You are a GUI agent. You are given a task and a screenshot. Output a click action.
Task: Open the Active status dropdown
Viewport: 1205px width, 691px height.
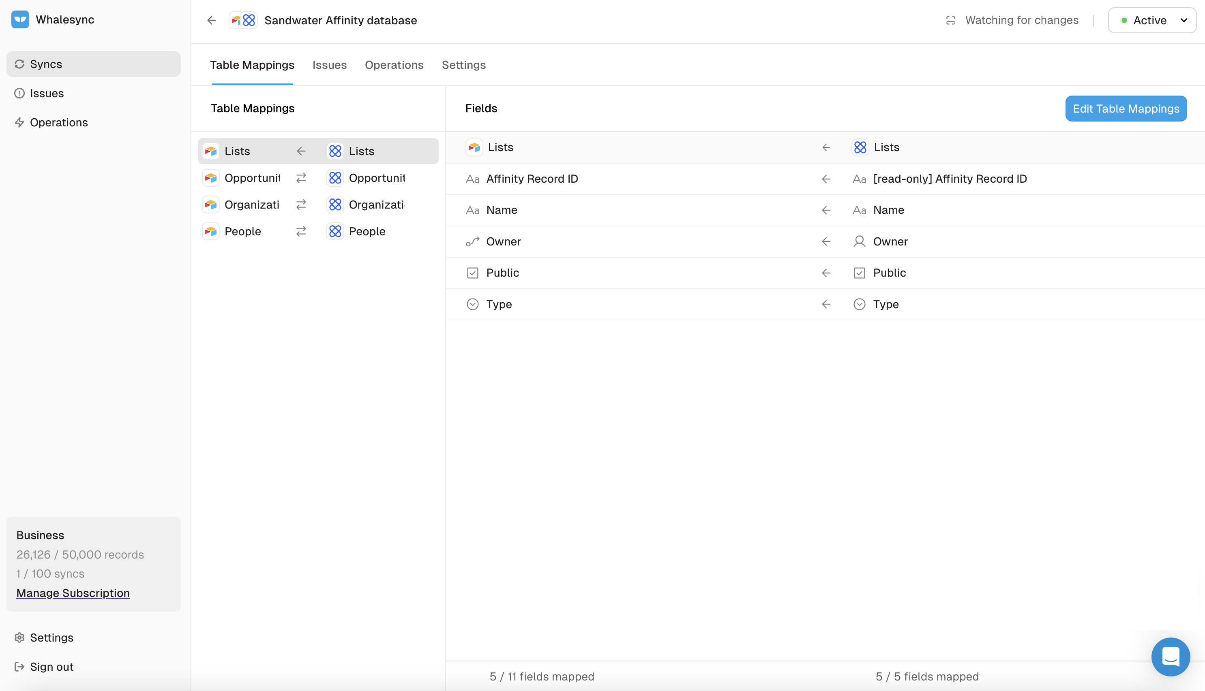[x=1152, y=20]
